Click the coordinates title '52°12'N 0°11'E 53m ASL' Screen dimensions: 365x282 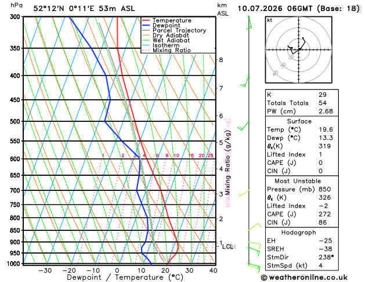click(x=84, y=9)
